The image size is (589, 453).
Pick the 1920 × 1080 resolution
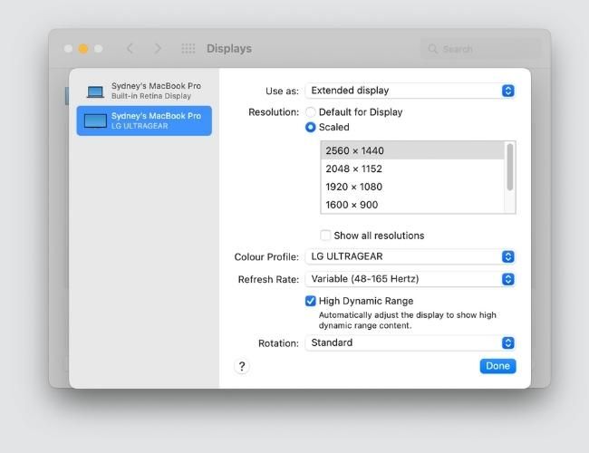pos(412,187)
